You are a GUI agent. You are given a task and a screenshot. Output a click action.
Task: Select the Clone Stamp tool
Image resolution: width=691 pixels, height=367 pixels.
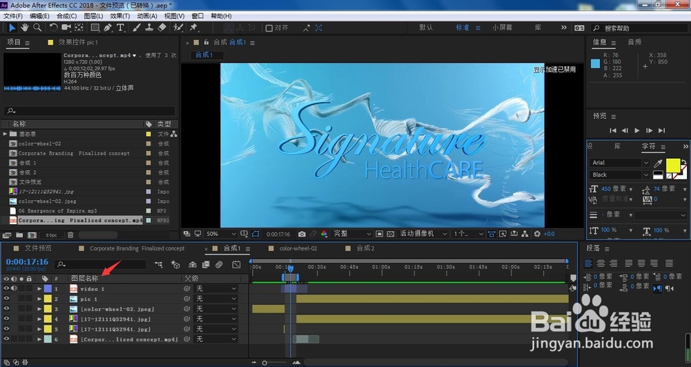[x=149, y=28]
